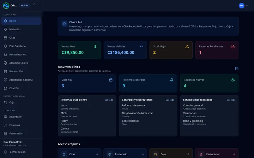Open the Facturación quick access card

pyautogui.click(x=217, y=153)
